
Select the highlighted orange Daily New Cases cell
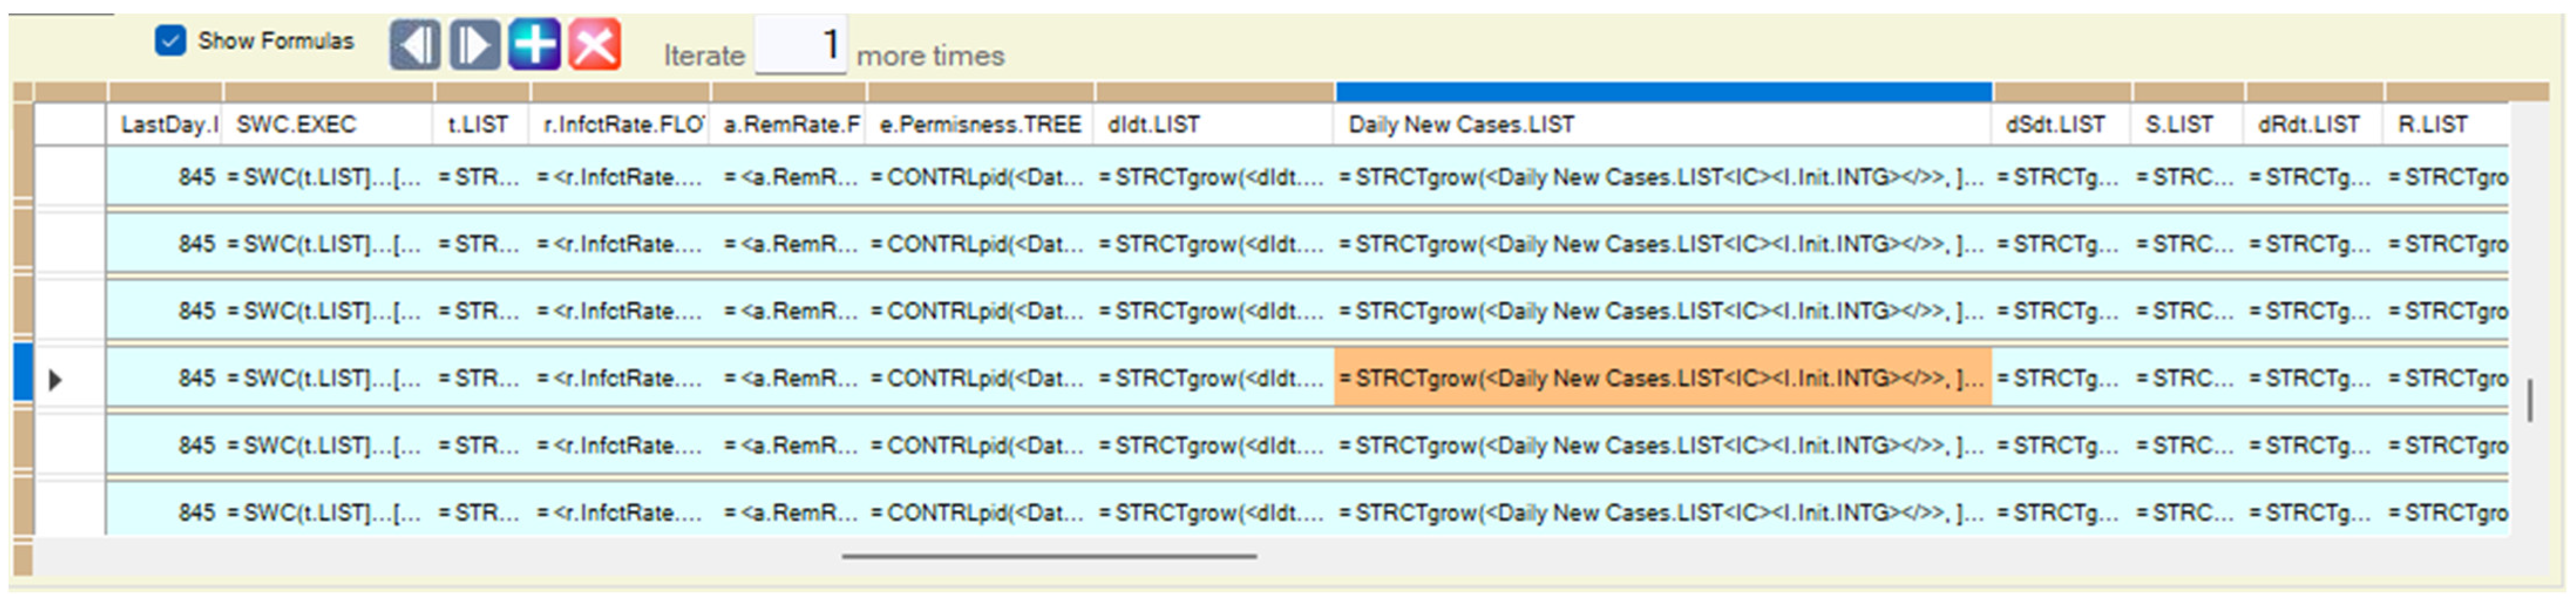point(1662,378)
